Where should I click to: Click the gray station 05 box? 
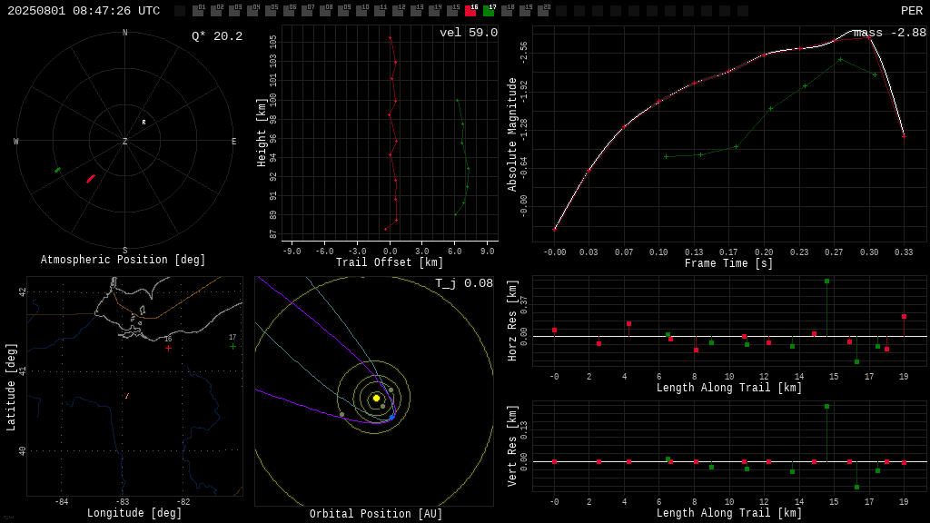pos(271,11)
